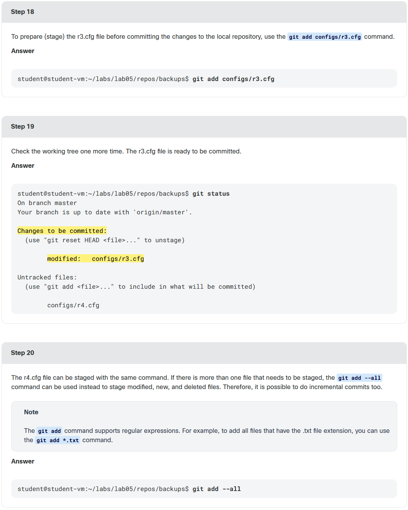The height and width of the screenshot is (510, 408).
Task: Click the Step 19 instruction paragraph
Action: click(x=126, y=151)
